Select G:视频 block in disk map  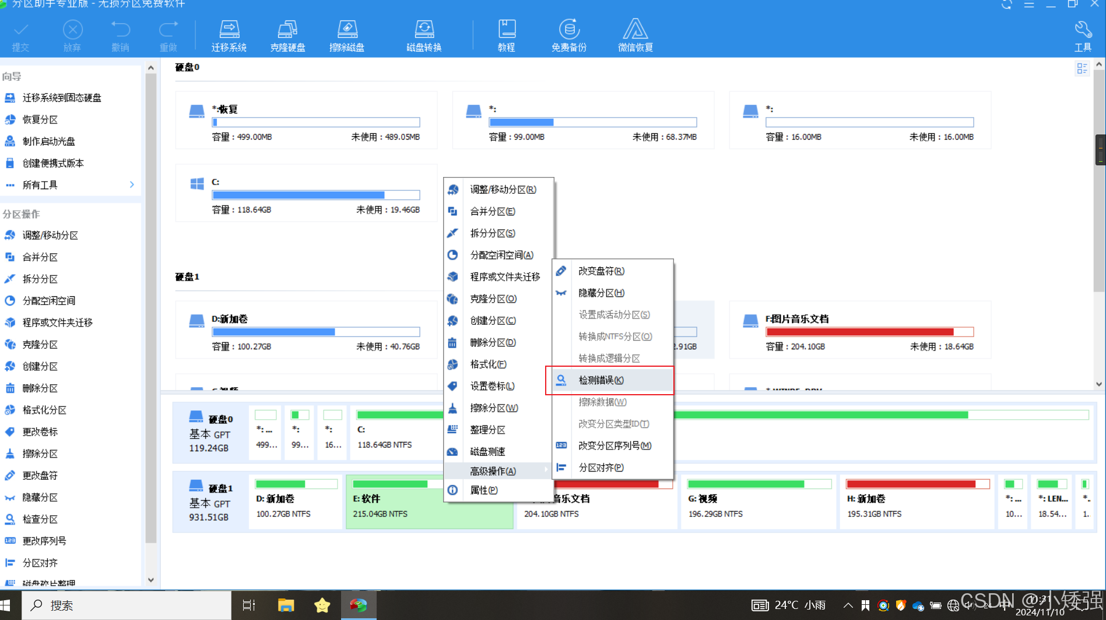point(759,502)
